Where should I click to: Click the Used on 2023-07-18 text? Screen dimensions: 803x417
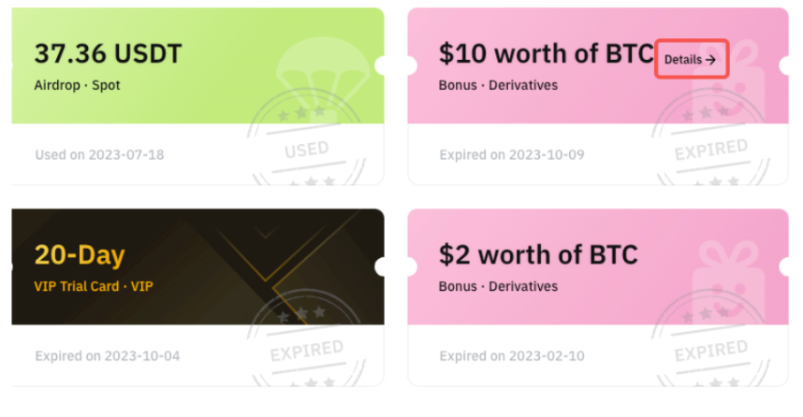[x=99, y=154]
